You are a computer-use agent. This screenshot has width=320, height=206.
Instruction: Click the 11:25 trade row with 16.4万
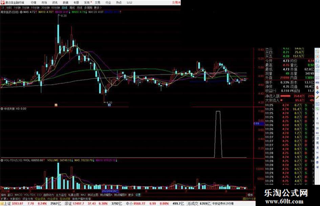[x=289, y=109]
